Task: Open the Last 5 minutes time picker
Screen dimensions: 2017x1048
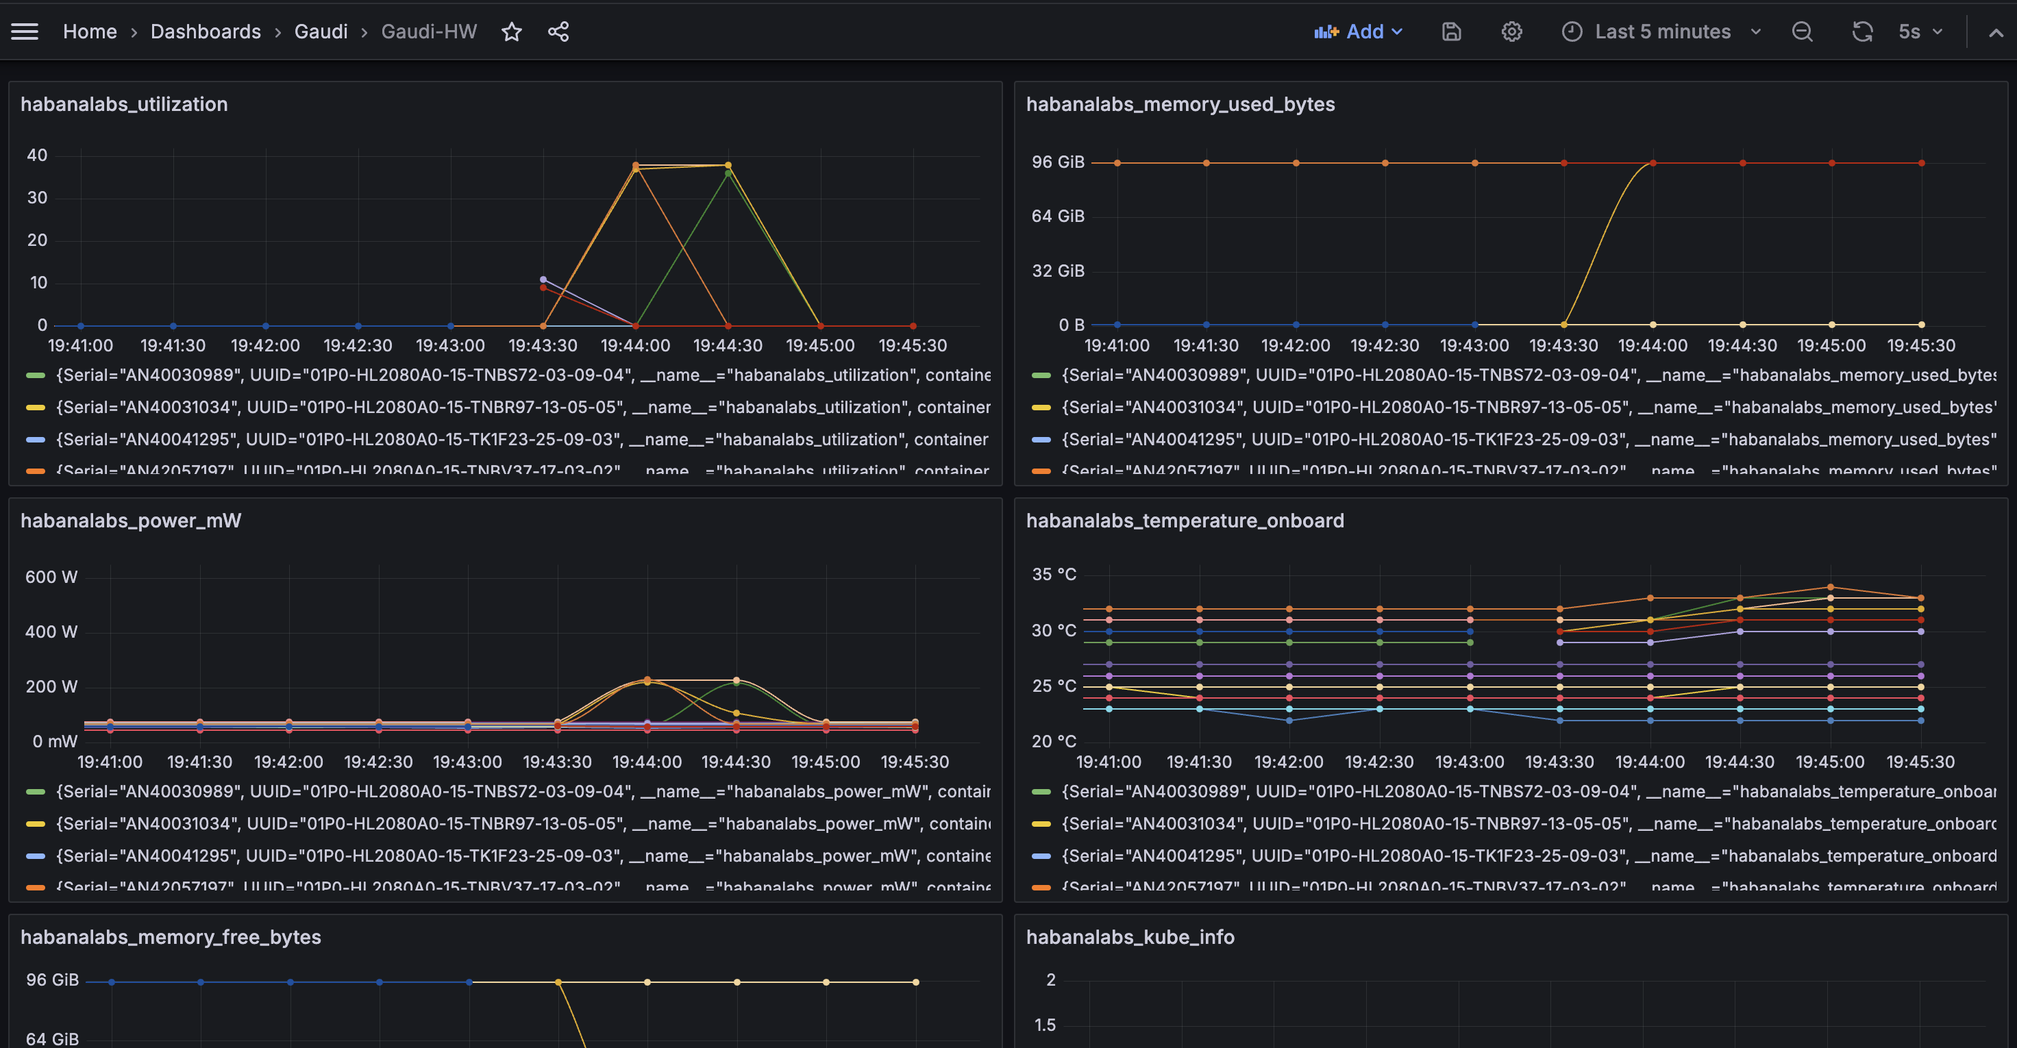Action: pyautogui.click(x=1661, y=32)
